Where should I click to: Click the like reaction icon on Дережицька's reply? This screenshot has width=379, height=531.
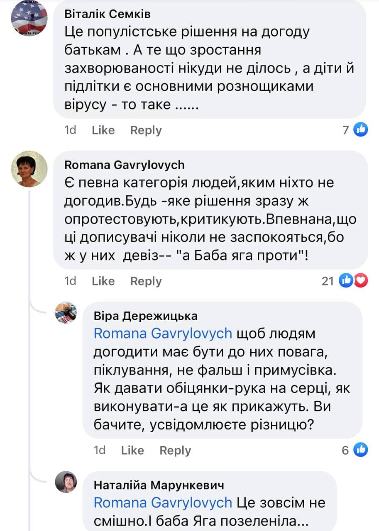tap(360, 450)
